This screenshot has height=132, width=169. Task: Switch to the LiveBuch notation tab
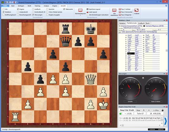[x=141, y=23]
